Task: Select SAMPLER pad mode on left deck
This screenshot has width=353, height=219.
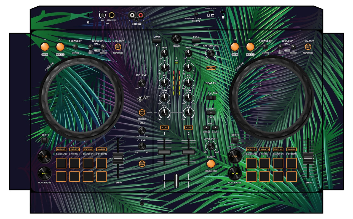Action: coord(101,149)
